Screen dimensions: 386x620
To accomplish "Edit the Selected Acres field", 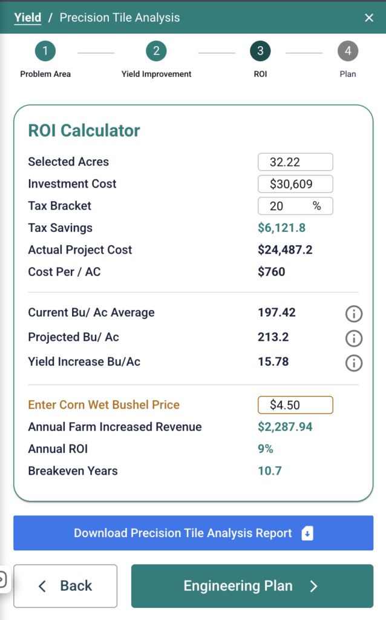I will click(295, 162).
